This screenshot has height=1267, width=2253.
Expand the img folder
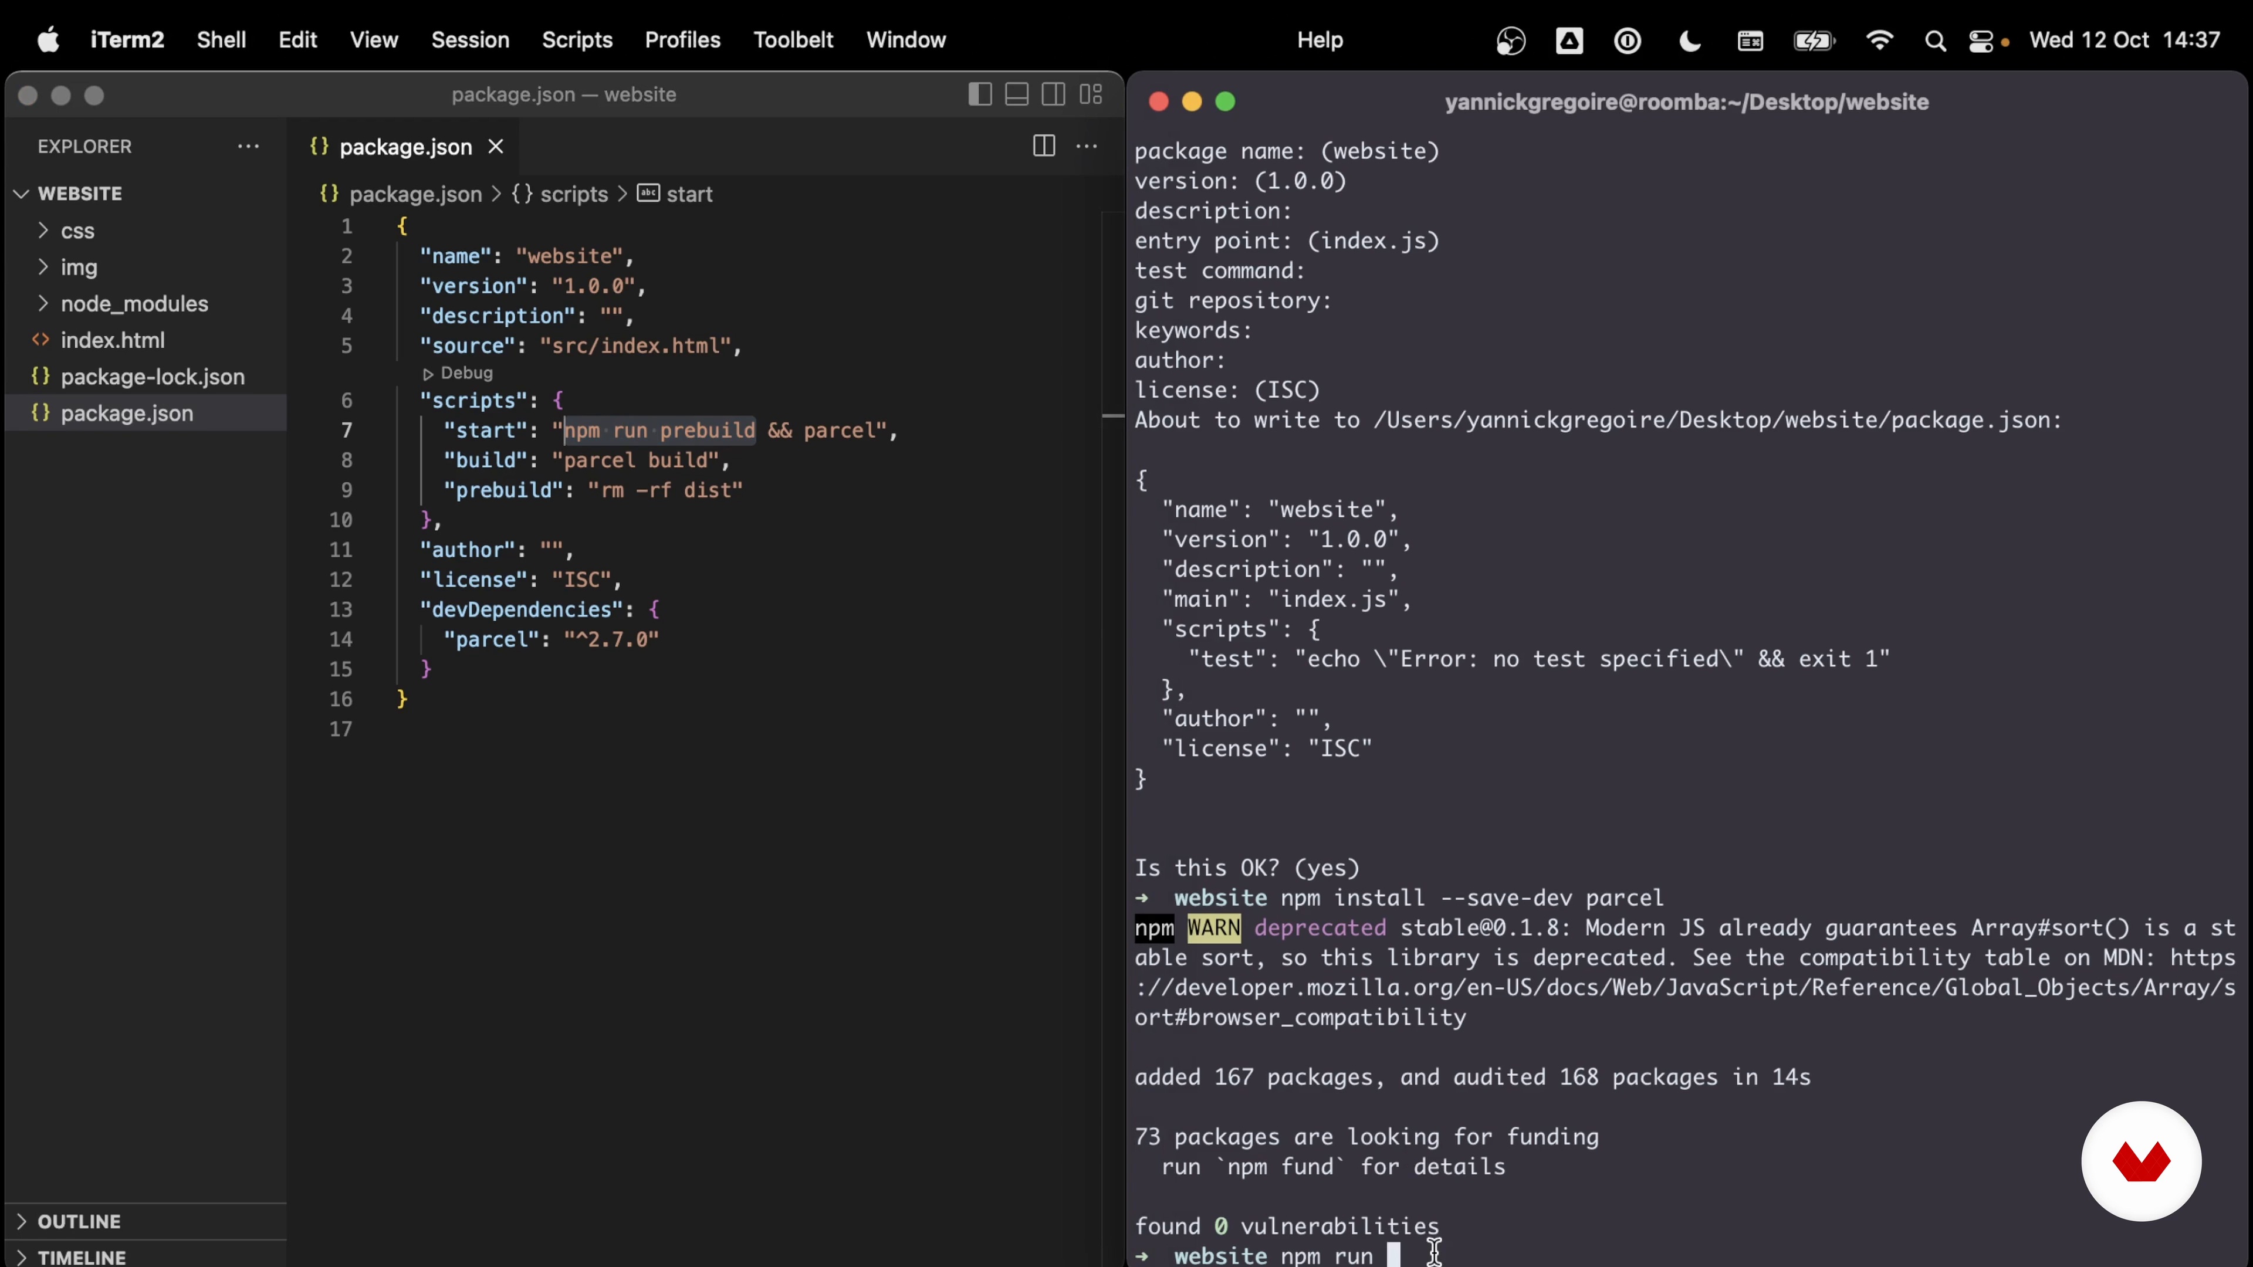pyautogui.click(x=79, y=267)
